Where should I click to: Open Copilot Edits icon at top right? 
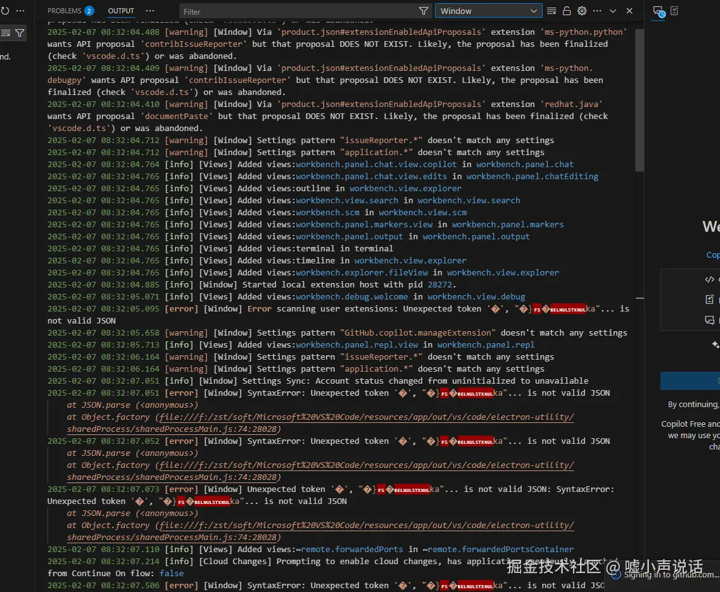(675, 11)
